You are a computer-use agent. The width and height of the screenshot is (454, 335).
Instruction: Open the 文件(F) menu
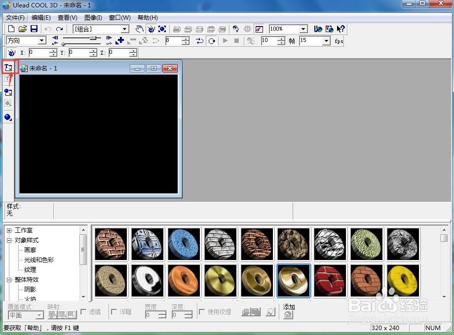pos(15,18)
